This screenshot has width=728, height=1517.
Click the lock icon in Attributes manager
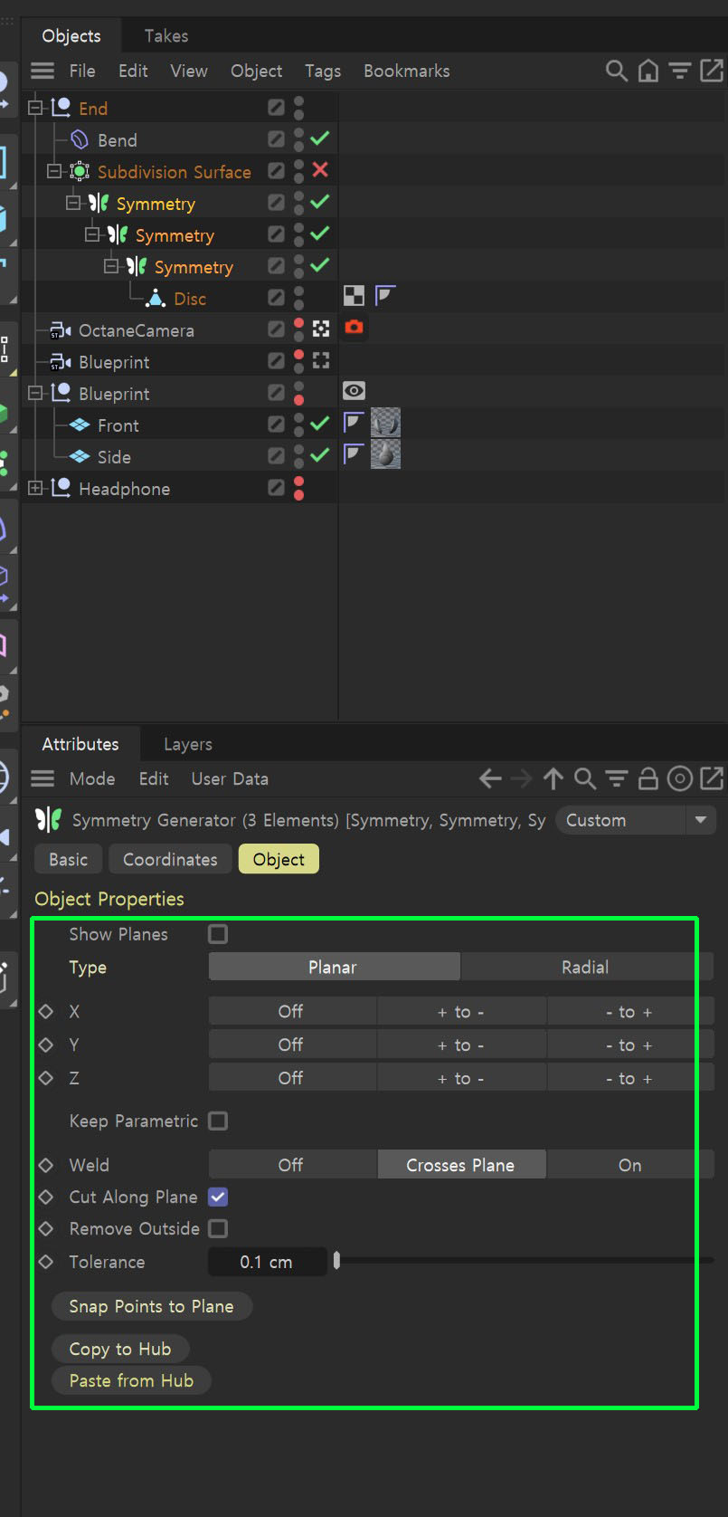coord(648,778)
